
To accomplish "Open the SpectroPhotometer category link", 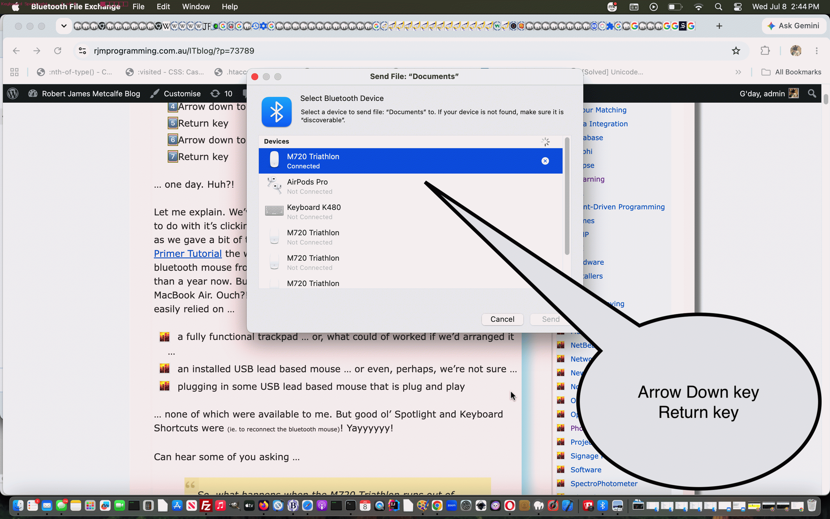I will 604,484.
